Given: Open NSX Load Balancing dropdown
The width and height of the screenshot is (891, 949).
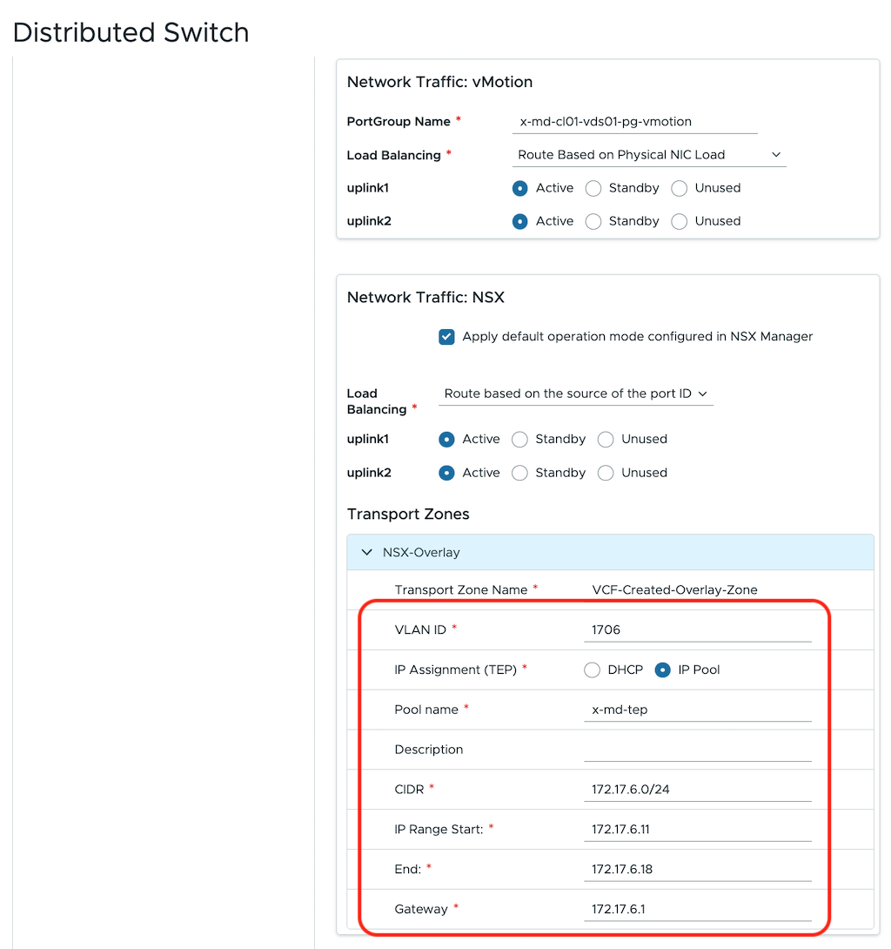Looking at the screenshot, I should coord(575,394).
